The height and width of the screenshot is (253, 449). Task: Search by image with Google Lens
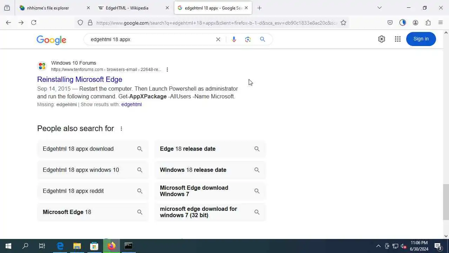pos(248,39)
